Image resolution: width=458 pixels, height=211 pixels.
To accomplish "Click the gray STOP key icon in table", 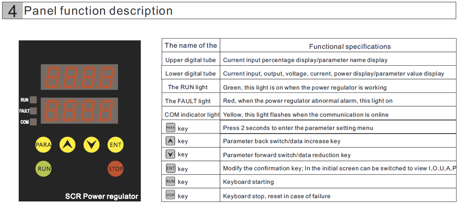I will pos(170,195).
